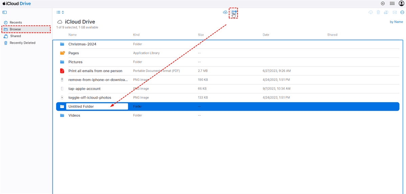Click the 66 KB size value
Viewport: 406px width, 194px height.
click(x=202, y=89)
